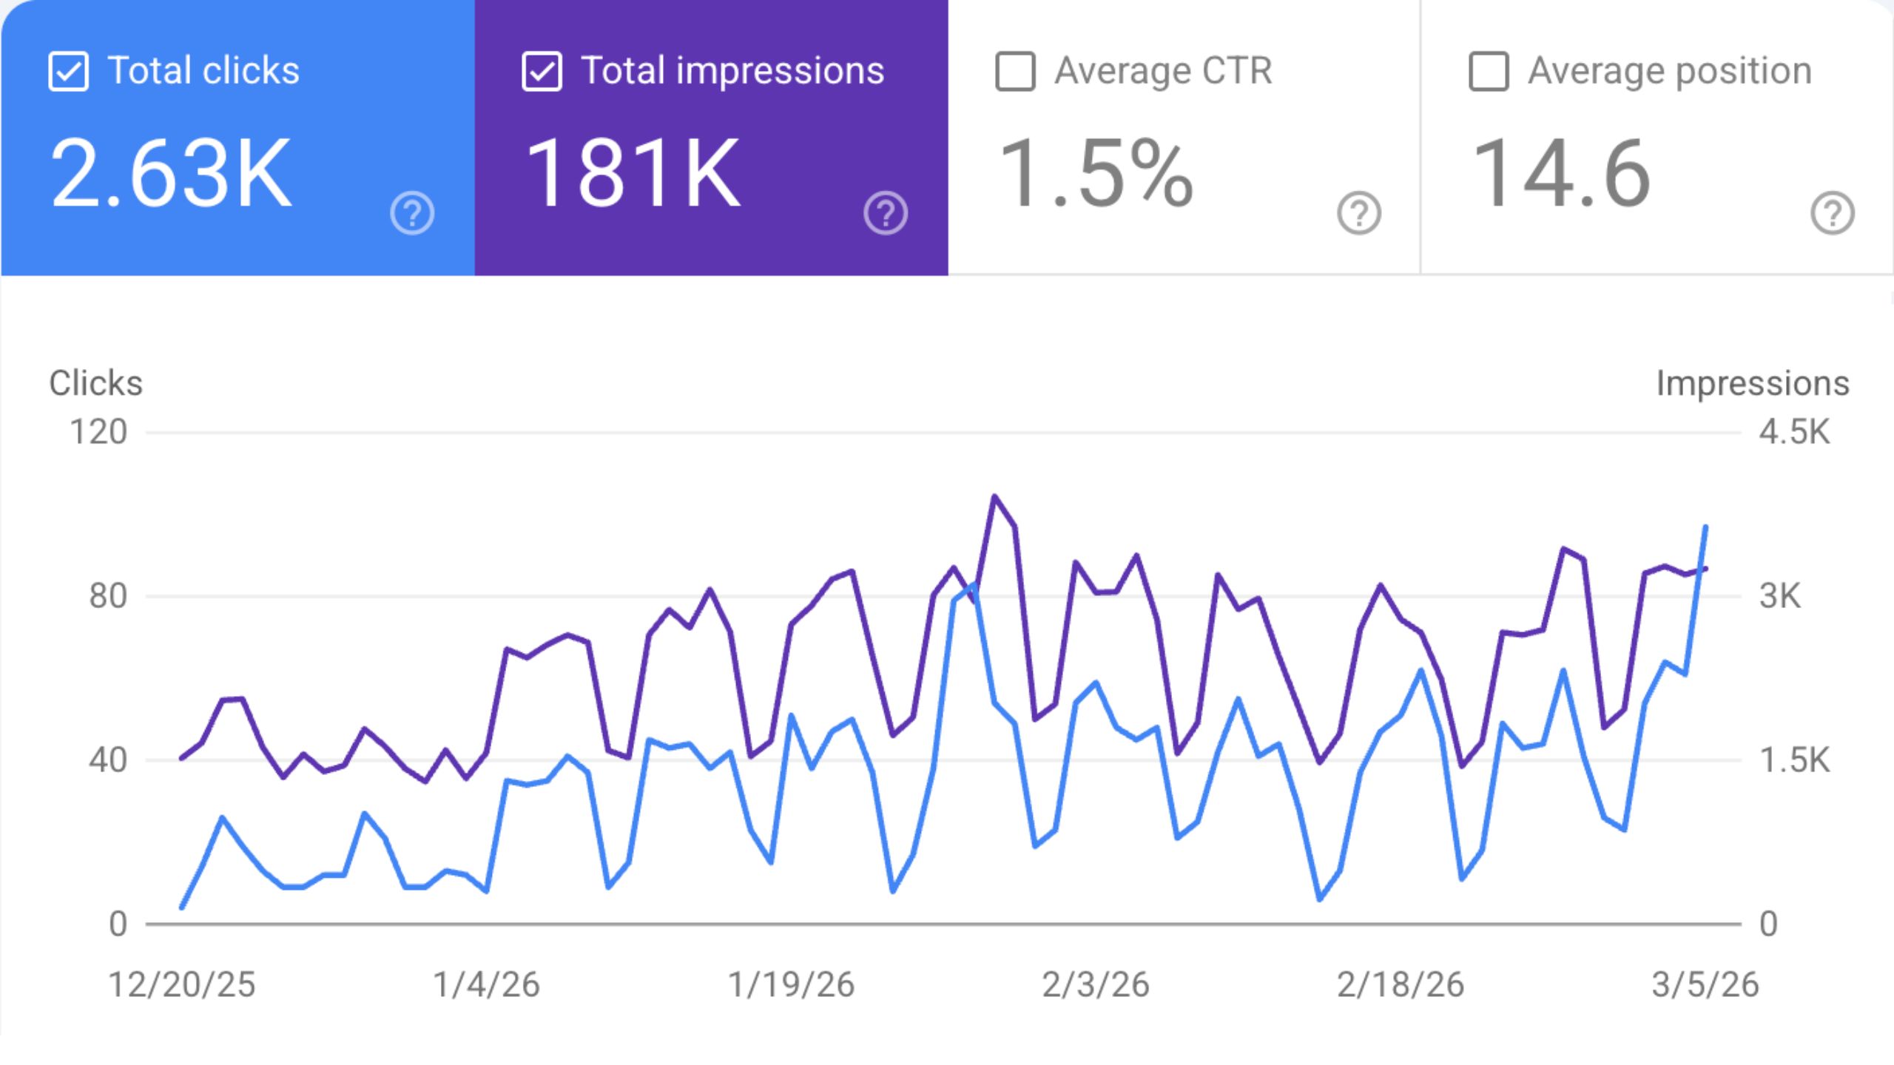Click the Average position label

pos(1670,71)
